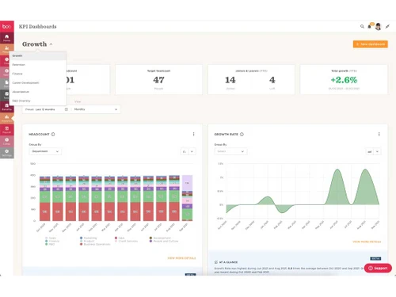Viewport: 396px width, 297px height.
Task: Open the Monthly view dropdown
Action: tap(96, 109)
